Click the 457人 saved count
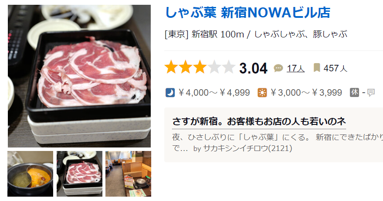The height and width of the screenshot is (201, 383). 336,68
